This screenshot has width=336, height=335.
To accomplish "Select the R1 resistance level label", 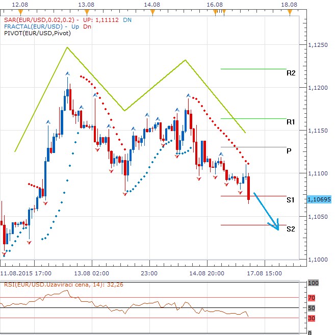I will [x=291, y=122].
